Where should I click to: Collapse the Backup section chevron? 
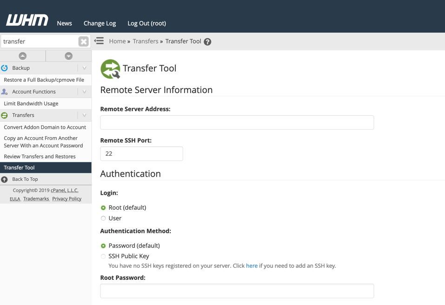tap(84, 68)
